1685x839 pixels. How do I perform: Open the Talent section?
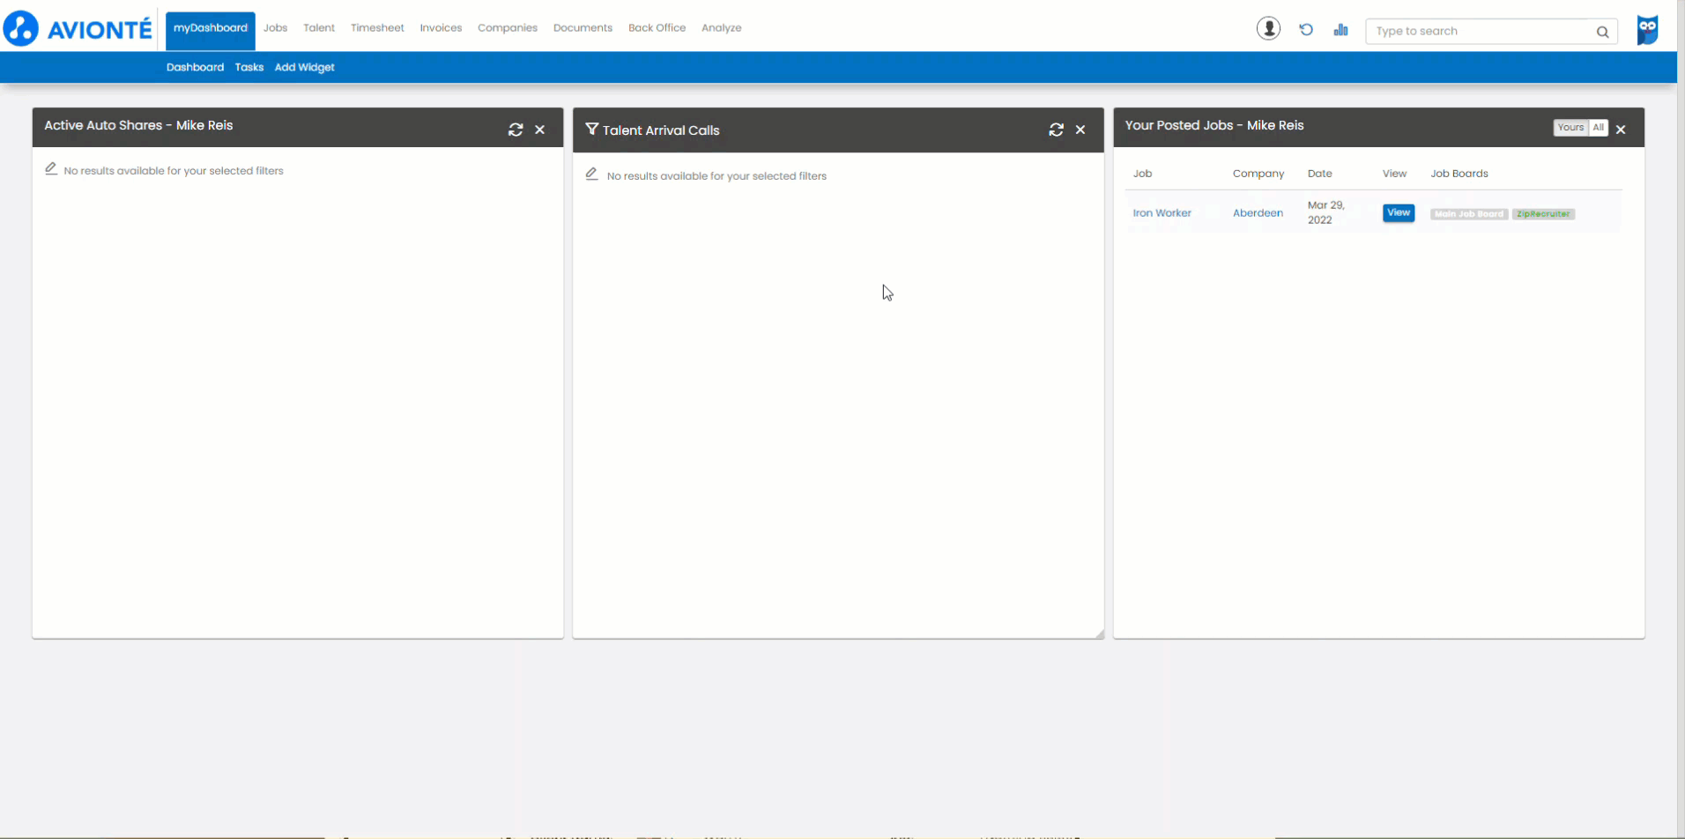point(319,27)
